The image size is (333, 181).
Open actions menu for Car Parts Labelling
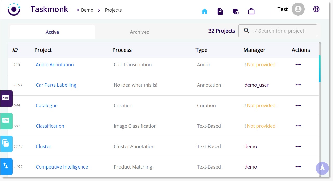[x=298, y=85]
